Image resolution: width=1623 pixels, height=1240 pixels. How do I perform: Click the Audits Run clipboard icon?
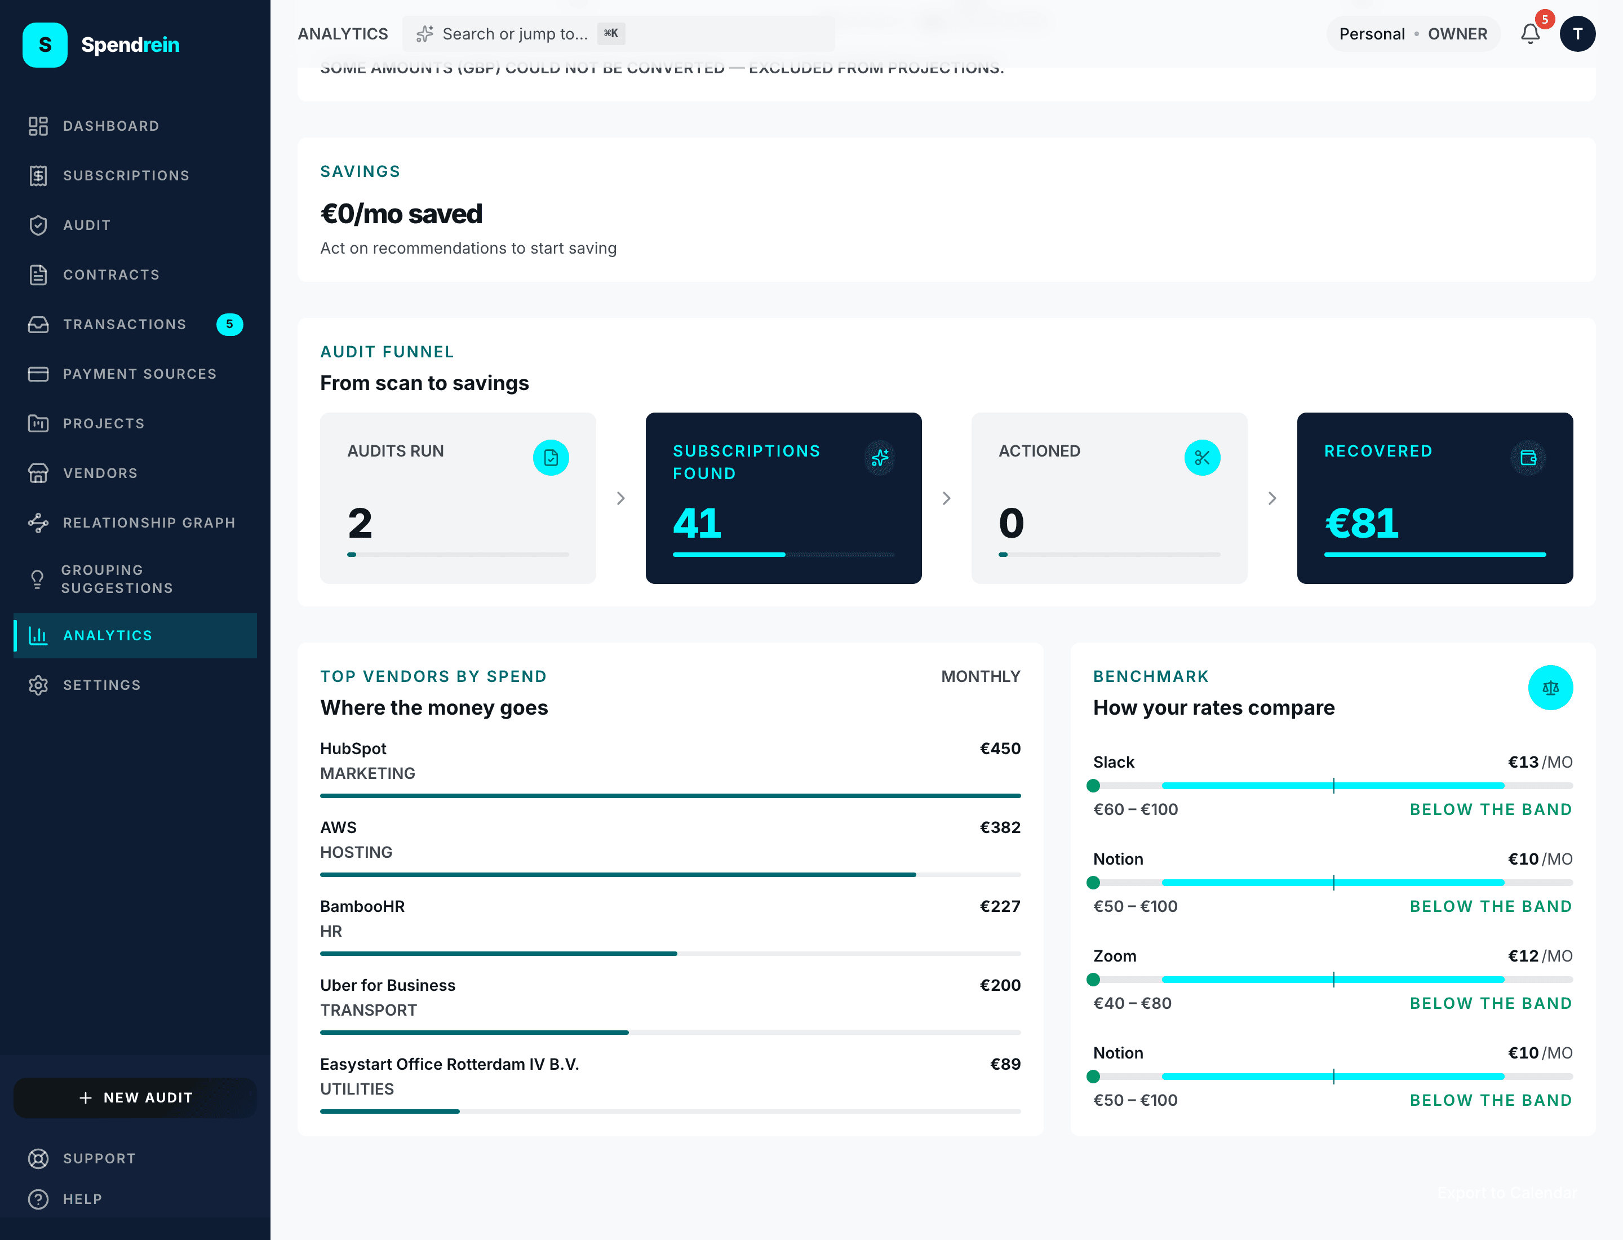click(551, 458)
